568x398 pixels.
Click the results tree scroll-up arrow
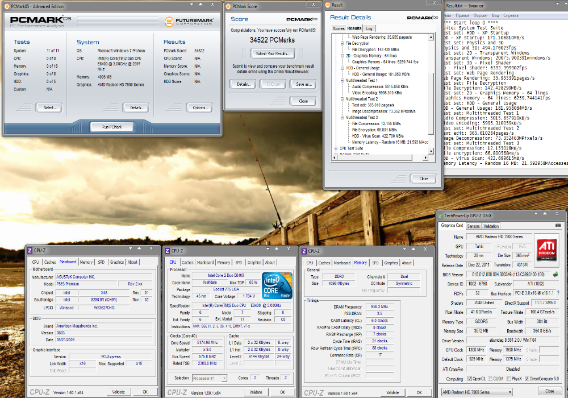[x=431, y=37]
